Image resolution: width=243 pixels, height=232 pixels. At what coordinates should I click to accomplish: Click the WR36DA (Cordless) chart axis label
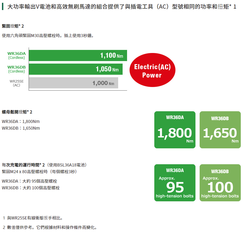click(x=16, y=55)
